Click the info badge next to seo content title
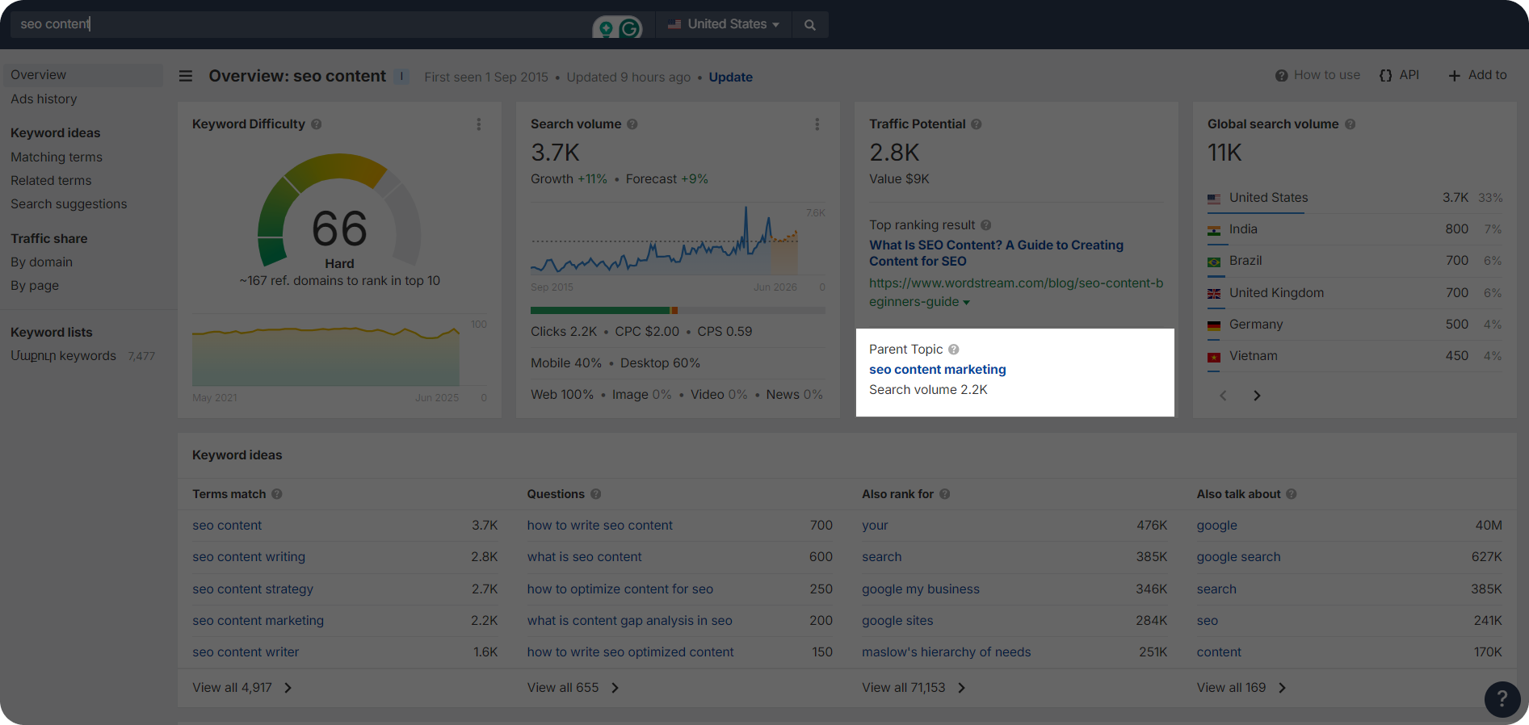The height and width of the screenshot is (725, 1529). coord(401,77)
